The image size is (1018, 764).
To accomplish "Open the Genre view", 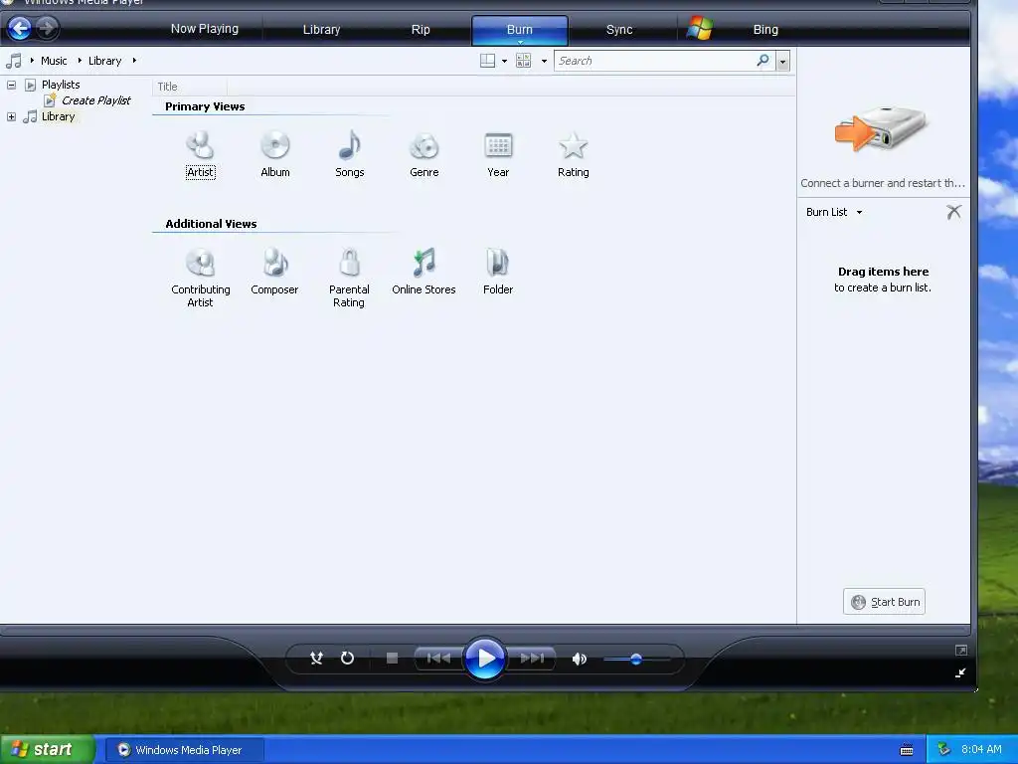I will [424, 154].
